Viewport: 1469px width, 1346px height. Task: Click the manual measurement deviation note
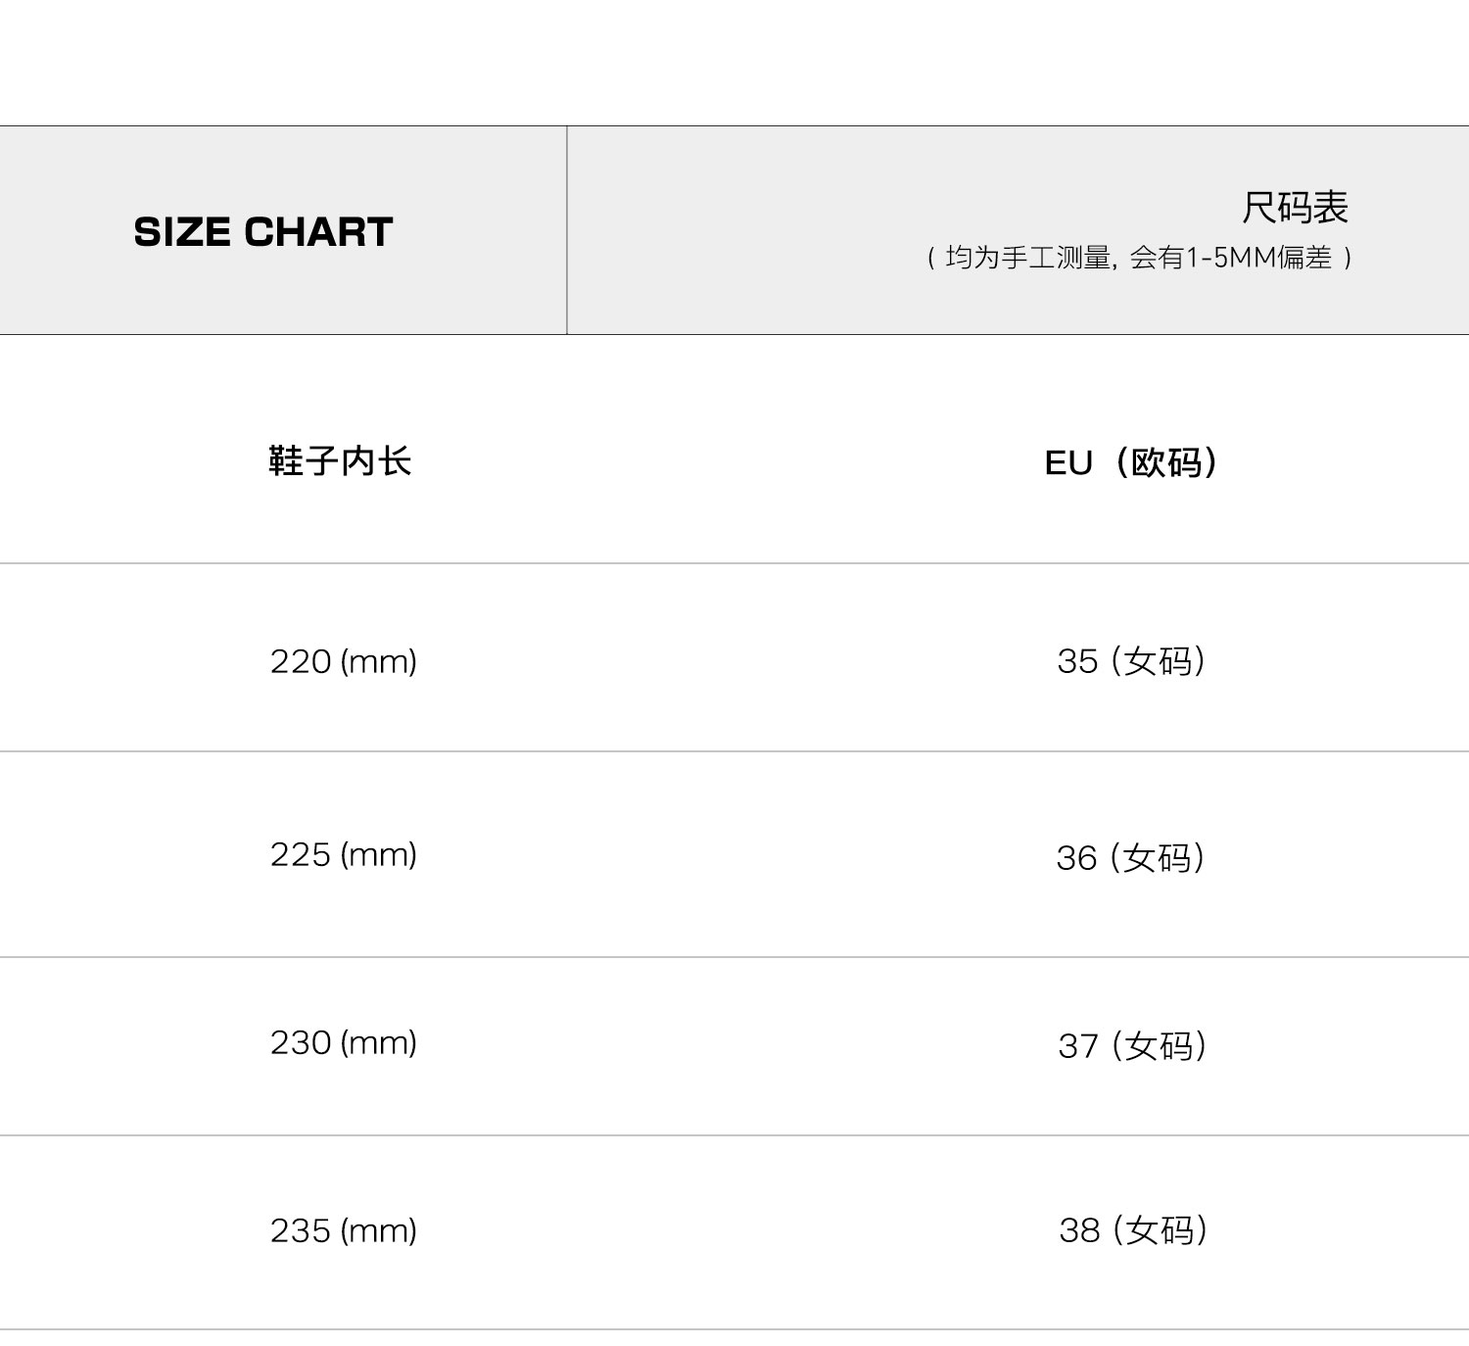point(1139,258)
